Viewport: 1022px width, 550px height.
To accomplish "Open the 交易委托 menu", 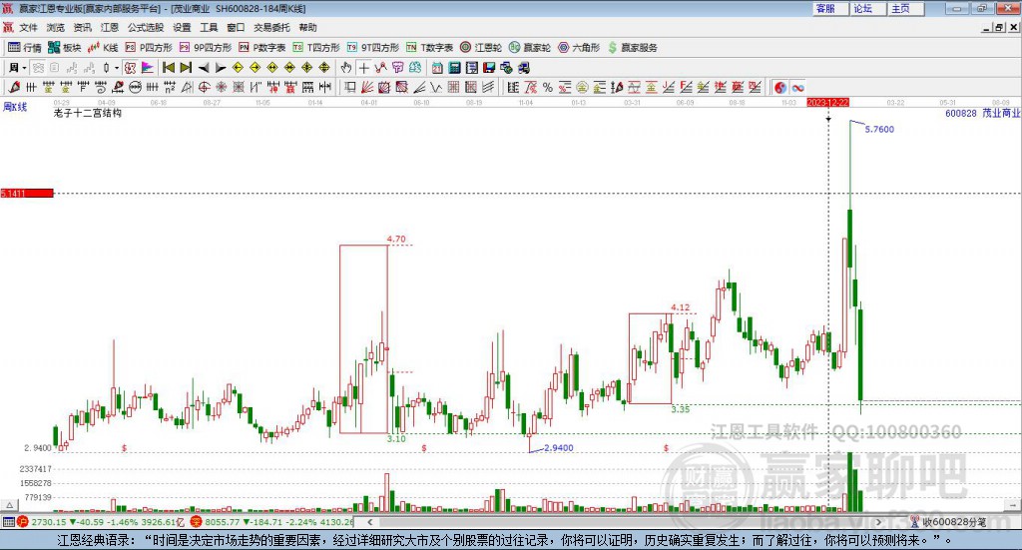I will pyautogui.click(x=271, y=27).
